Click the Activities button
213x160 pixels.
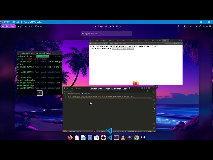[x=8, y=26]
